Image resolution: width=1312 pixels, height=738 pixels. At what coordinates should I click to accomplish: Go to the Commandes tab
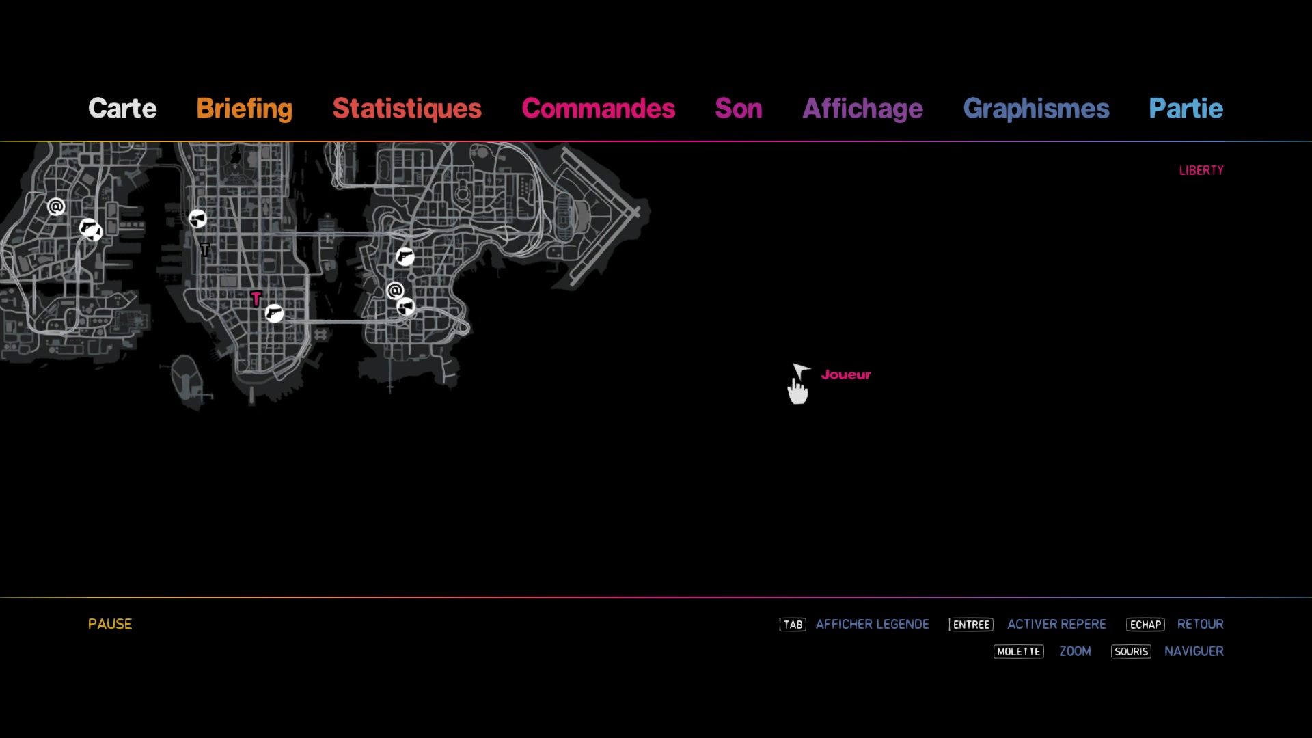click(x=599, y=109)
